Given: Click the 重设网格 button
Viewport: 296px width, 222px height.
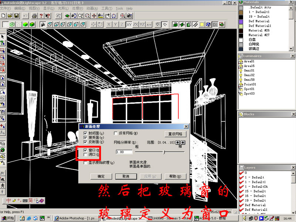Looking at the screenshot, I should pos(175,134).
